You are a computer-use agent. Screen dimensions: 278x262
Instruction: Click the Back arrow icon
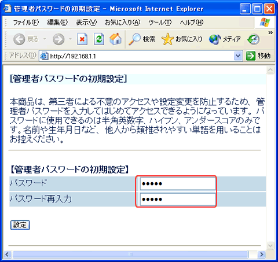tap(19, 39)
